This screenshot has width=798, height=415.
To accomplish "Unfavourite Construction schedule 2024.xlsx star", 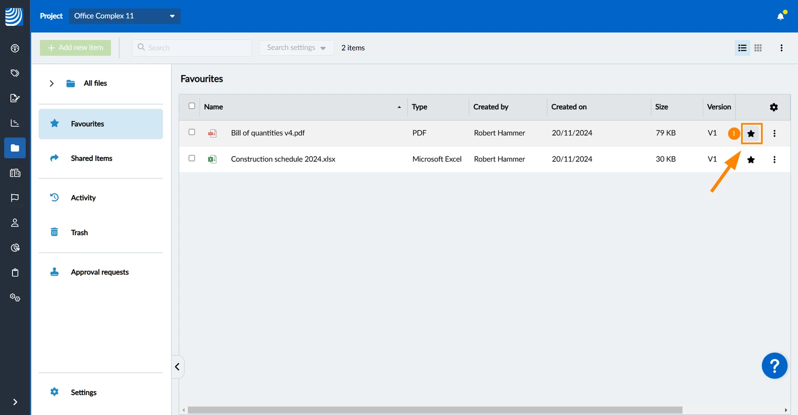I will (x=751, y=160).
